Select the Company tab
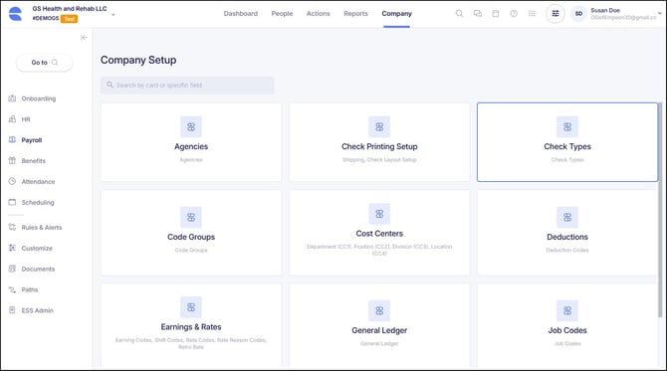Image resolution: width=667 pixels, height=371 pixels. [x=396, y=14]
